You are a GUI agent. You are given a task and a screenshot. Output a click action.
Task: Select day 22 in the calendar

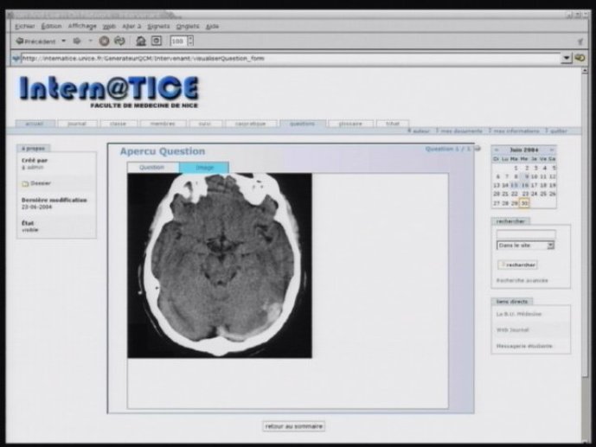tap(515, 194)
